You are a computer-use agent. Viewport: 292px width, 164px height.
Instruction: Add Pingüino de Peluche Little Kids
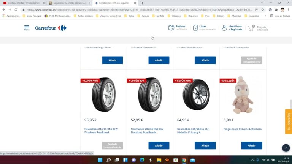point(252,145)
